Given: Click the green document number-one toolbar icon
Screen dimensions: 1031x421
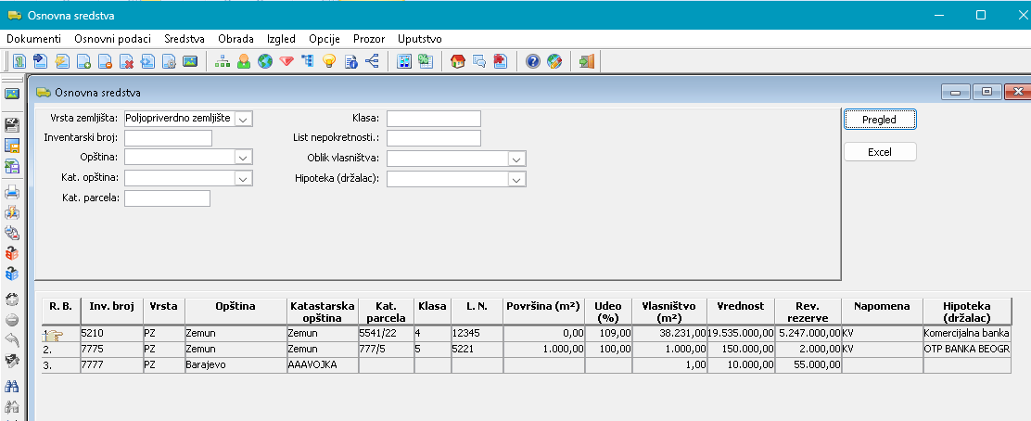Looking at the screenshot, I should 19,62.
